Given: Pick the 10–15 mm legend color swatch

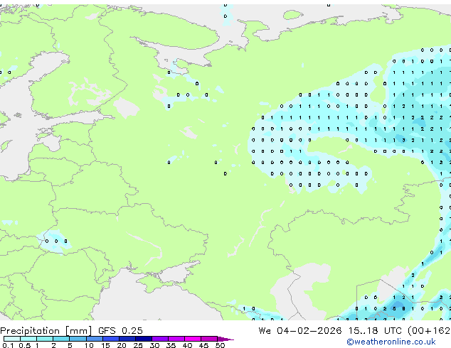Looking at the screenshot, I should (x=94, y=339).
